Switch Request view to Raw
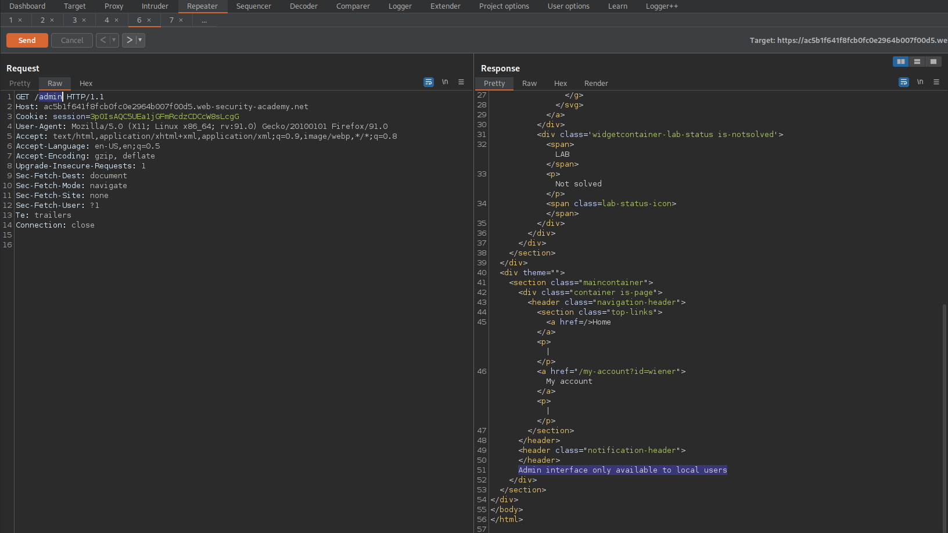Screen dimensions: 948x533 (x=55, y=84)
